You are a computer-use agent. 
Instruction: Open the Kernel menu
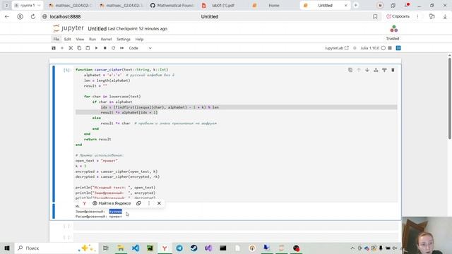point(106,40)
